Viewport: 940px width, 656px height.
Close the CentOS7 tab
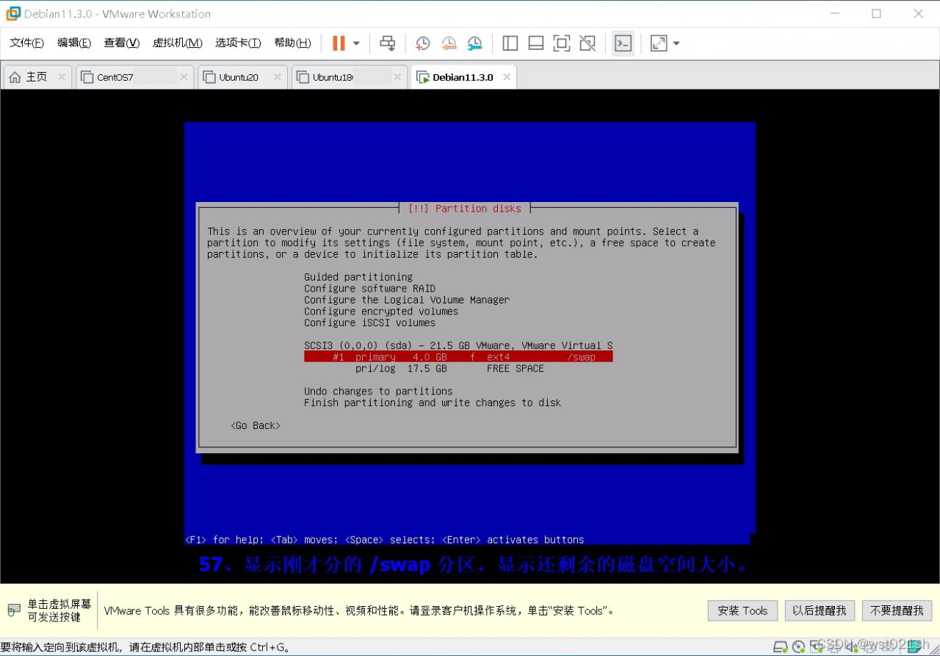(x=185, y=77)
